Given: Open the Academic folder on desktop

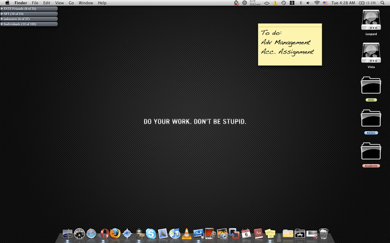Looking at the screenshot, I should (x=371, y=152).
